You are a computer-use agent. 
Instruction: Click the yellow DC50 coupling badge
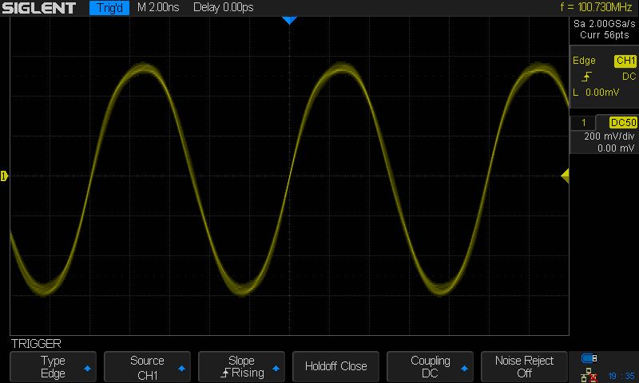[623, 123]
